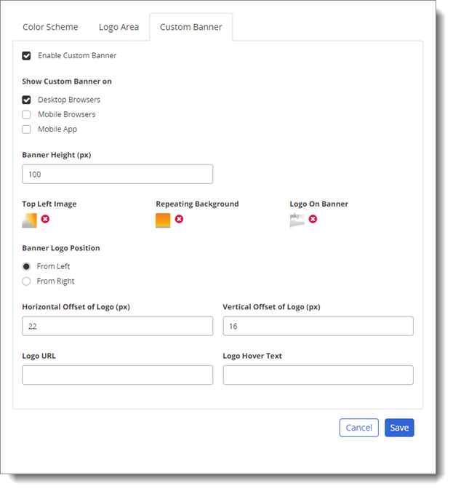Delete the Logo On Banner image
Viewport: 453px width, 491px height.
313,219
